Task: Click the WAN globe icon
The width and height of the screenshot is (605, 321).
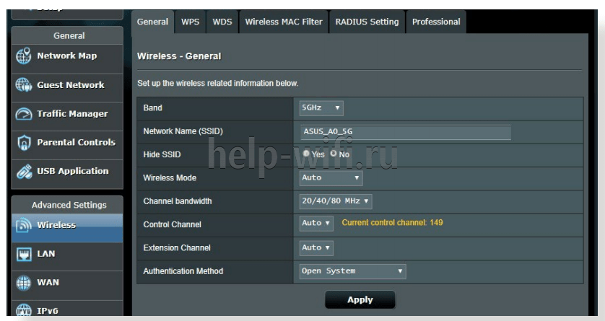Action: point(24,283)
